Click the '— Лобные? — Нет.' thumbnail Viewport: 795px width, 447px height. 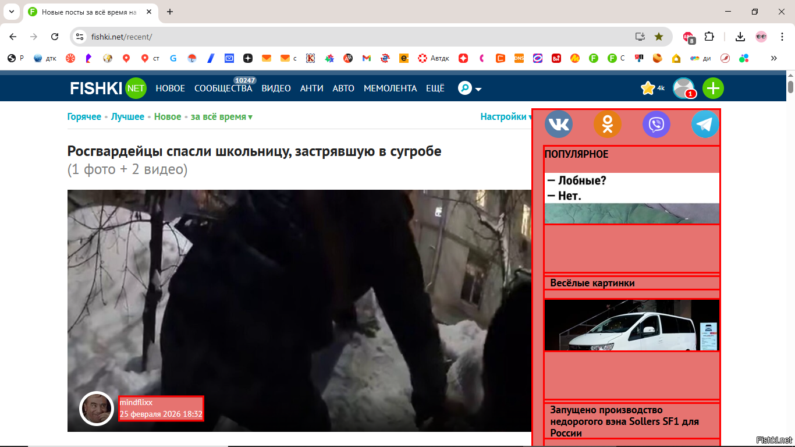tap(632, 198)
